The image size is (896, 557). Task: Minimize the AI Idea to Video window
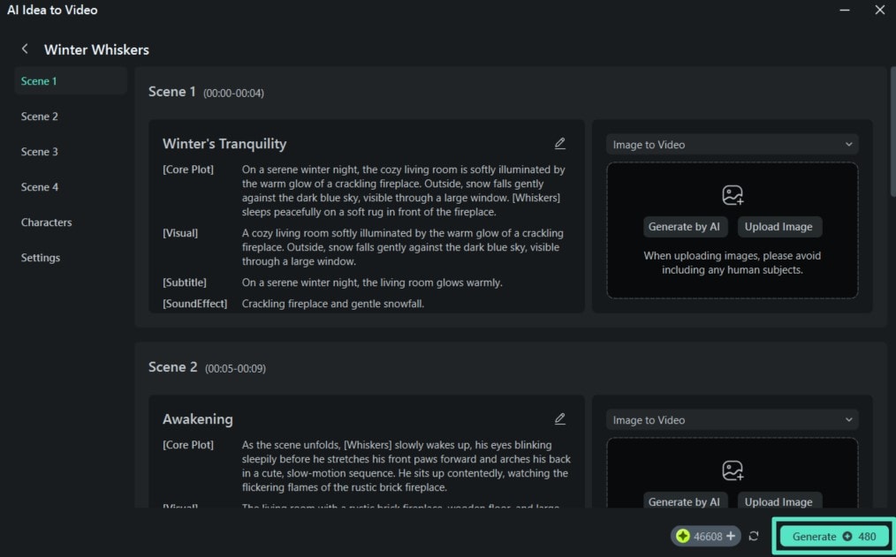[845, 11]
